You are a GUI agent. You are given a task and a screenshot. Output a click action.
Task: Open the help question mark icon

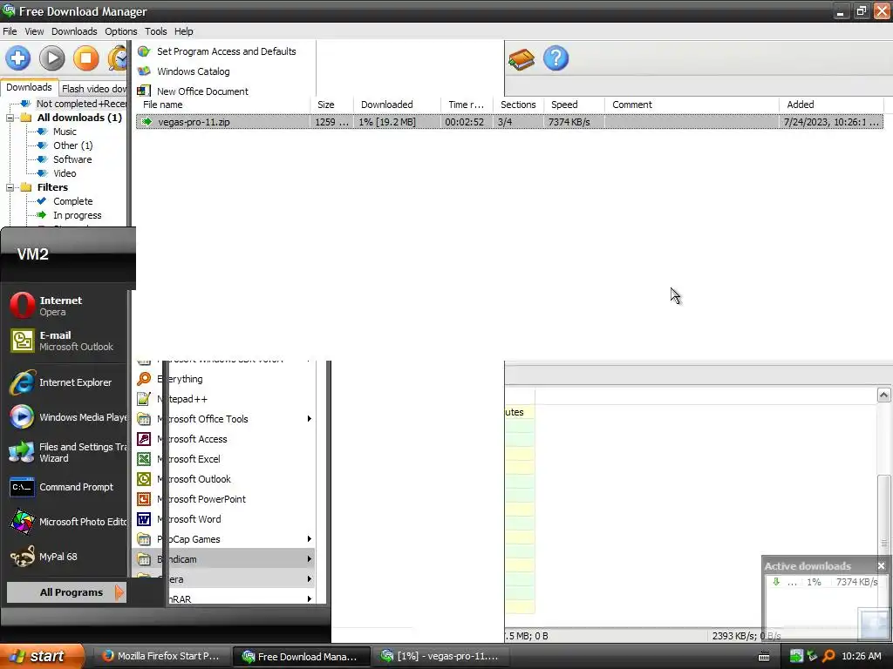pos(556,58)
